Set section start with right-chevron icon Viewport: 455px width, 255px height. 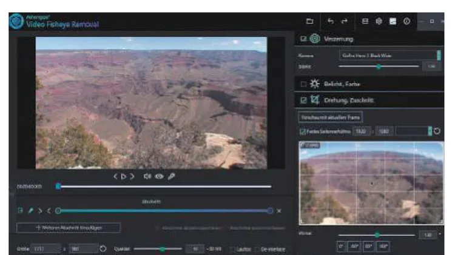pos(40,211)
